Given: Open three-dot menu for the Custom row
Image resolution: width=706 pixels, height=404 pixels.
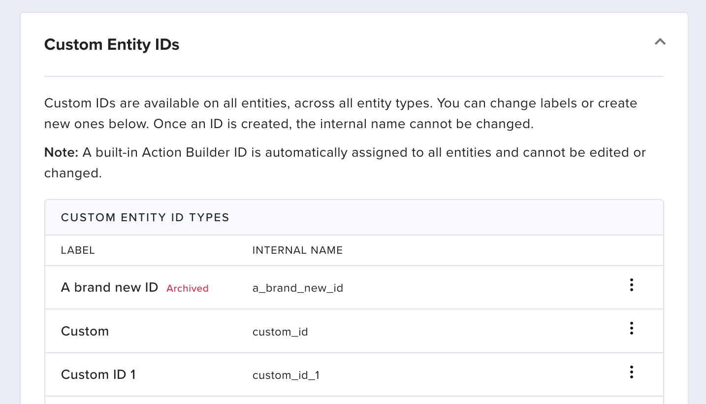Looking at the screenshot, I should pos(631,329).
